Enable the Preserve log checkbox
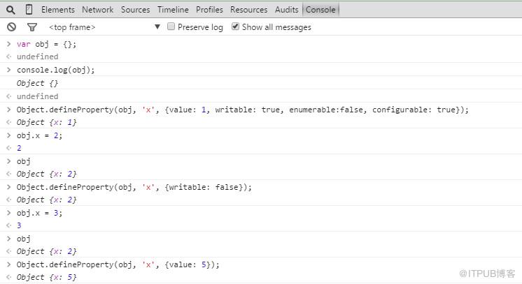The image size is (522, 284). [x=171, y=27]
